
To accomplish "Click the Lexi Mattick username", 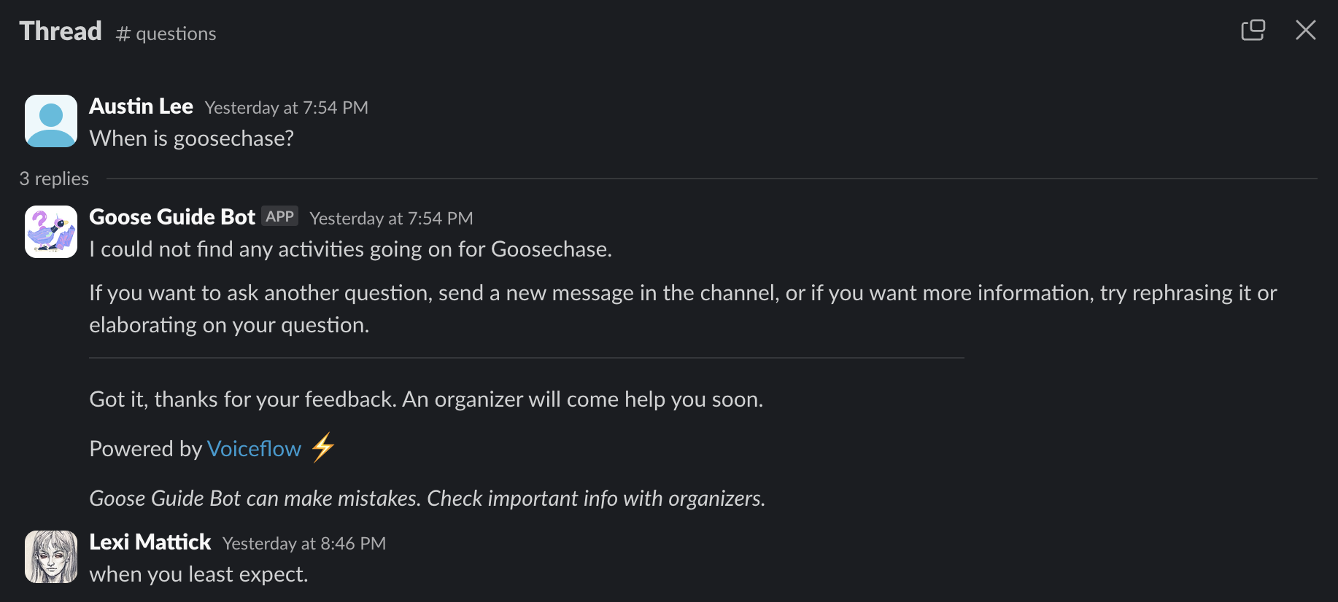I will pos(150,542).
